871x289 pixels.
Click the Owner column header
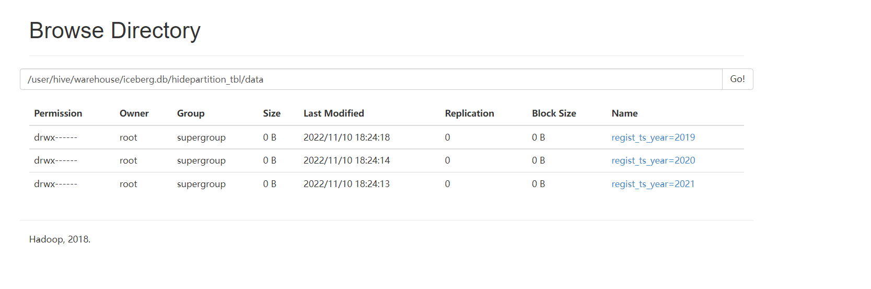pos(134,113)
